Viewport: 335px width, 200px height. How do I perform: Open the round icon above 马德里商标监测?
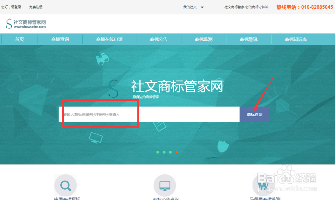point(264,186)
